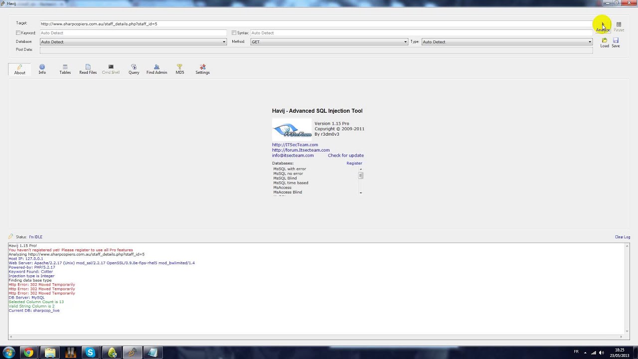This screenshot has width=638, height=359.
Task: Click the Analyze button icon
Action: (603, 24)
